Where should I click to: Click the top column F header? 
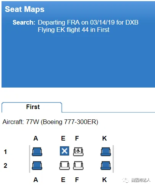(77, 138)
